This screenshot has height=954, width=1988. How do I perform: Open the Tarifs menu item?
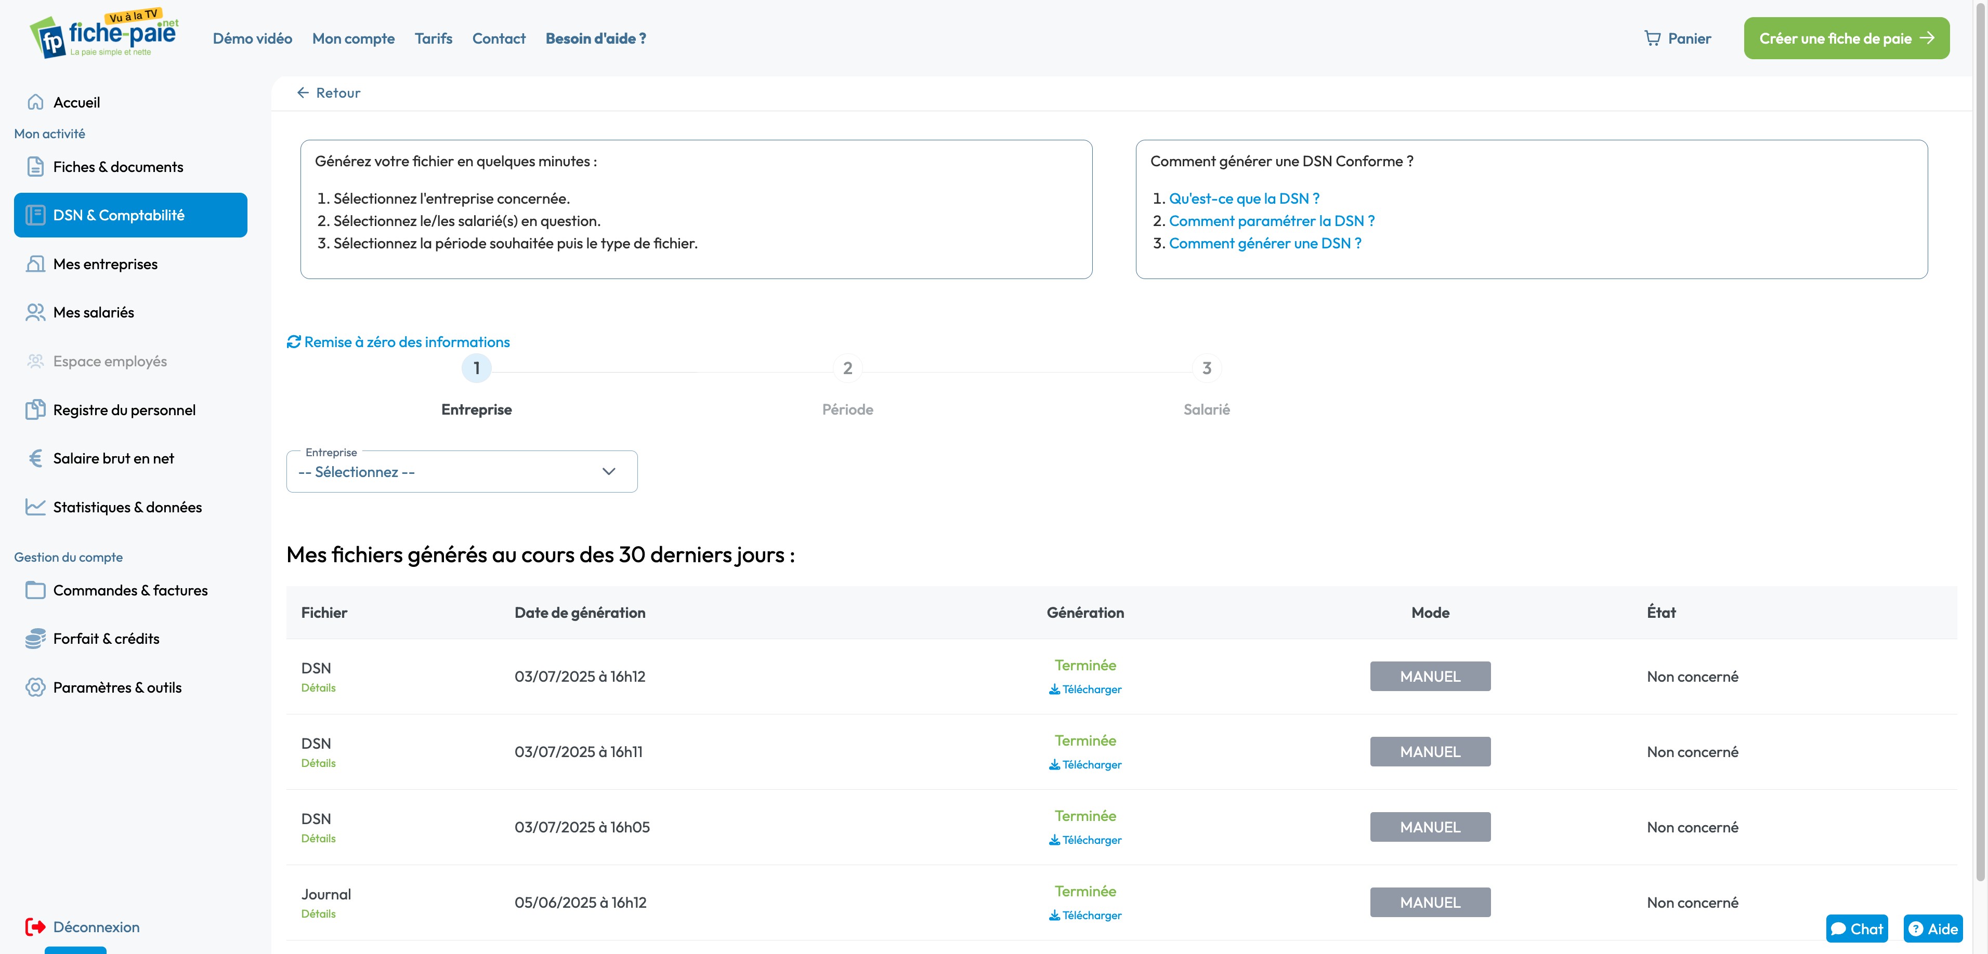pos(433,38)
